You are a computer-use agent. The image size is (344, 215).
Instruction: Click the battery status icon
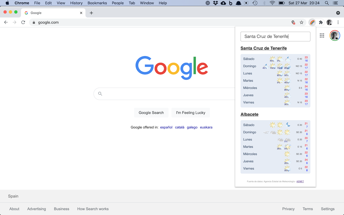click(282, 3)
